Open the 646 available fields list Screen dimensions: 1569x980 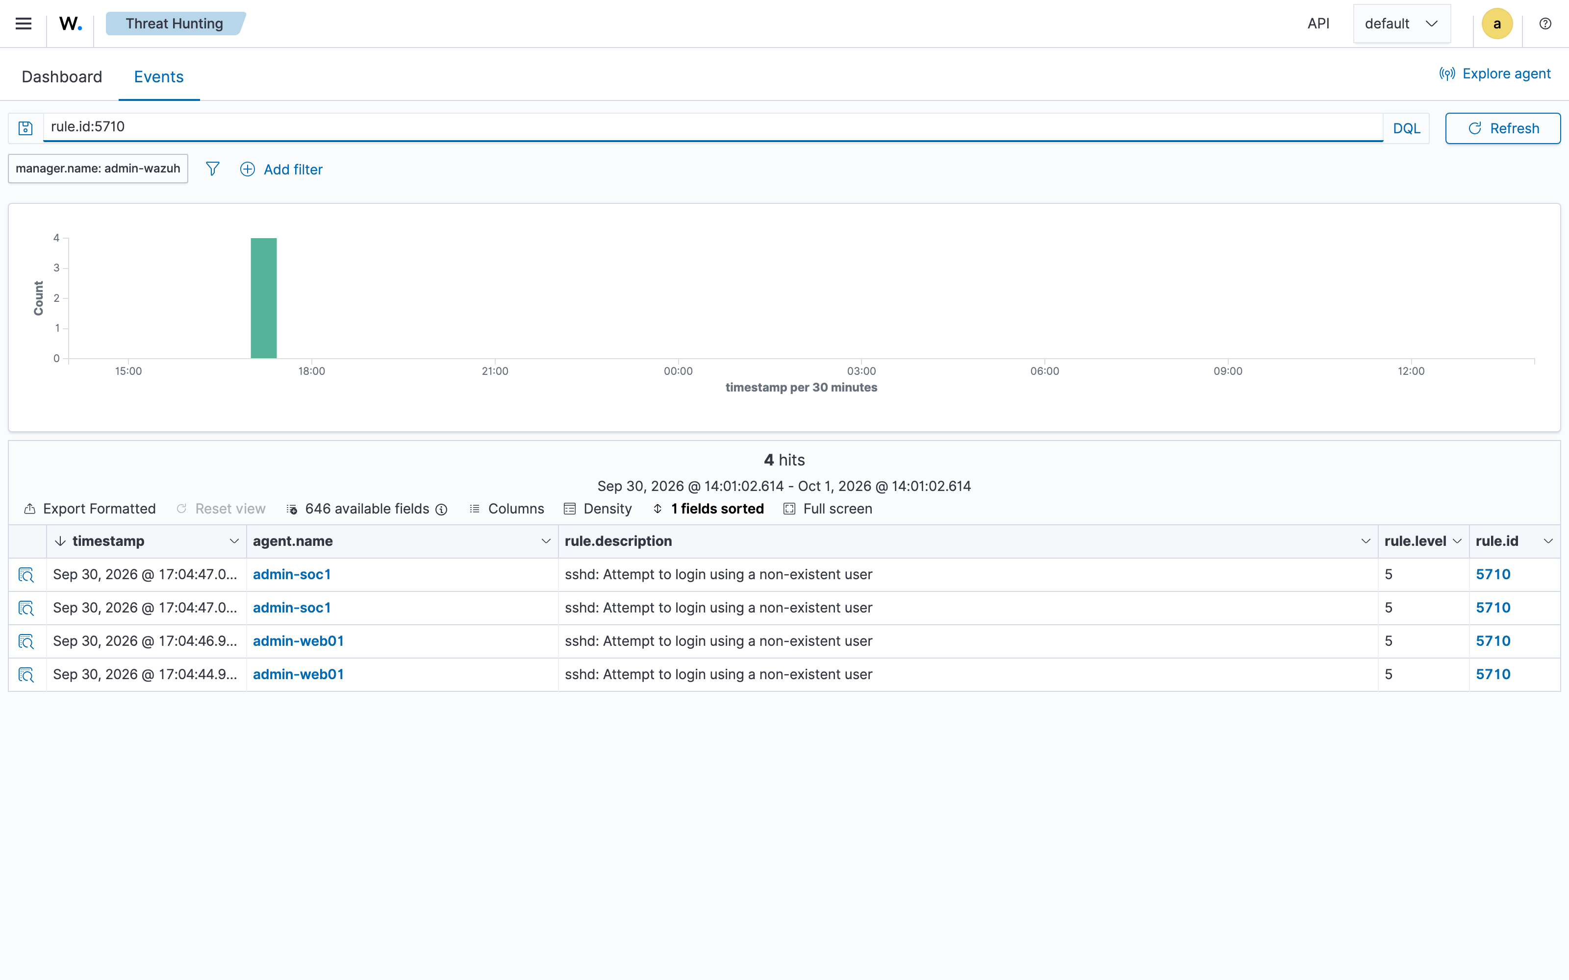pos(358,509)
